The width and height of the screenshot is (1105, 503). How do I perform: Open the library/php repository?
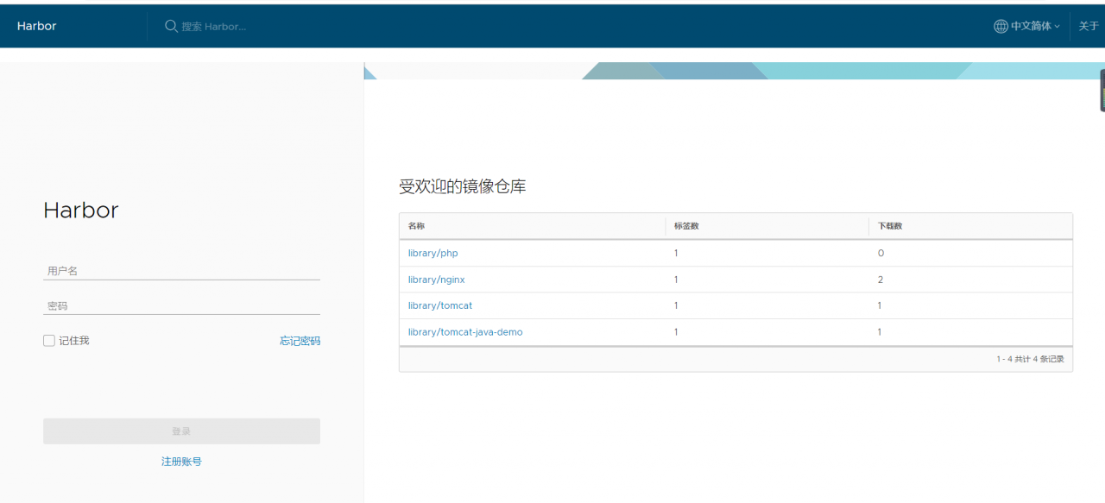(433, 253)
